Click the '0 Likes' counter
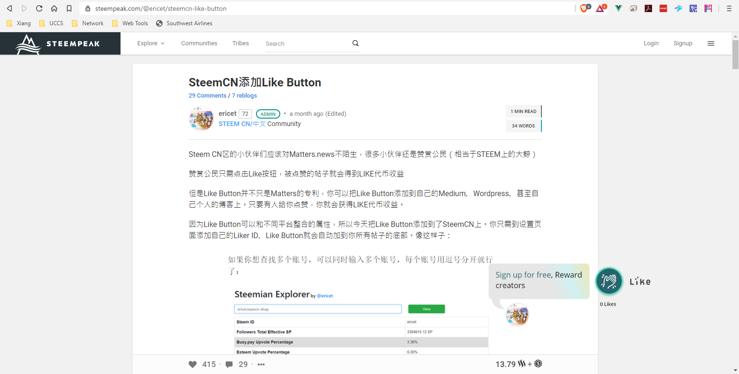 (608, 304)
